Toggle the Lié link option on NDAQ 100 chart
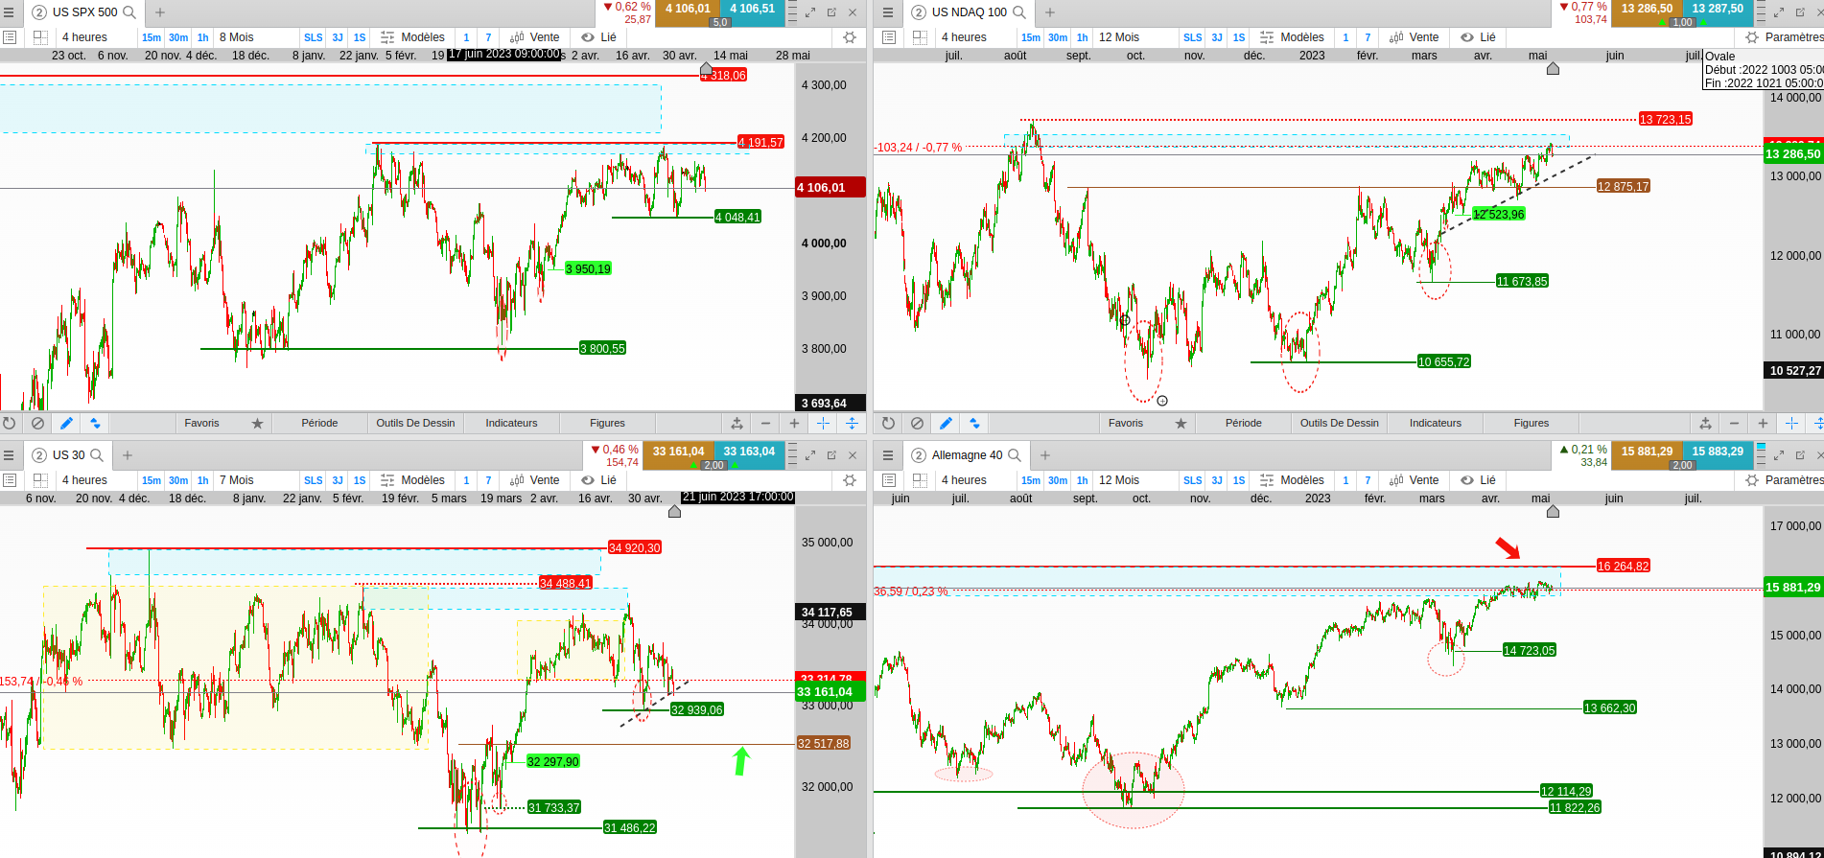The height and width of the screenshot is (858, 1824). [1479, 37]
